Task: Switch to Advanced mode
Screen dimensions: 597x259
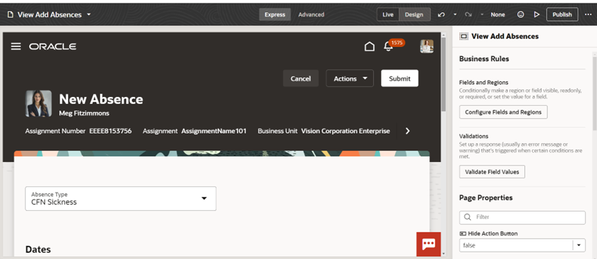Action: (x=311, y=14)
